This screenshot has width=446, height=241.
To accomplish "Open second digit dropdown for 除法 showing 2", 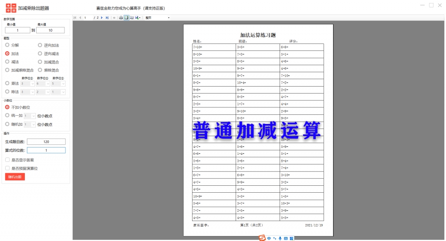I will [x=43, y=92].
